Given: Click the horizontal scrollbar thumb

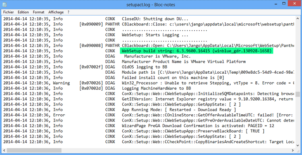Looking at the screenshot, I should tap(34, 150).
